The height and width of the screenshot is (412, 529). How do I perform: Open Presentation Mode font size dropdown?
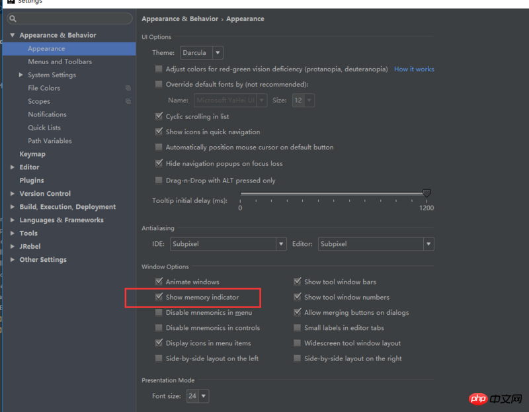point(198,396)
